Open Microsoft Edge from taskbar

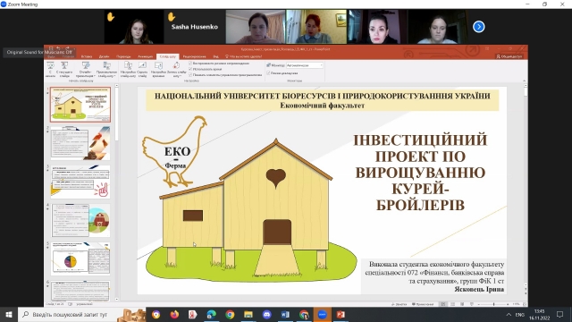click(211, 314)
